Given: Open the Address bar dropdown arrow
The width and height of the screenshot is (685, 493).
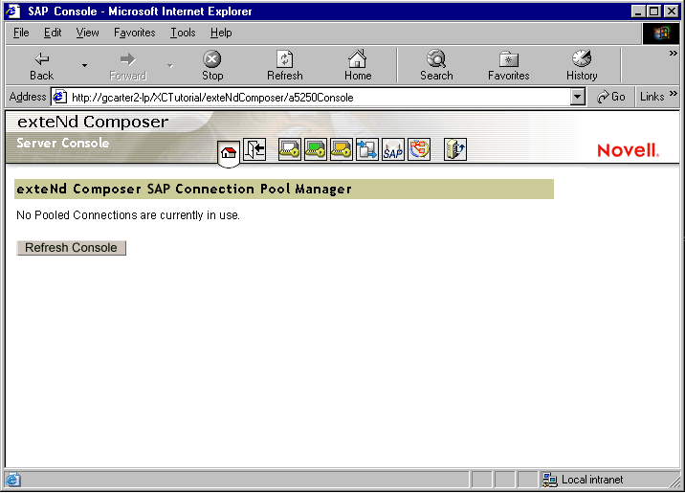Looking at the screenshot, I should (578, 97).
